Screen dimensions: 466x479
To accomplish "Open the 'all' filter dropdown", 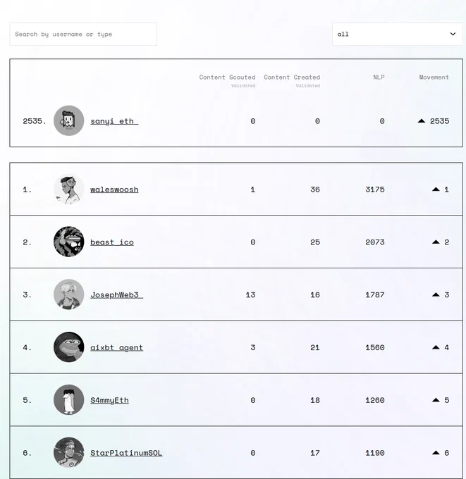I will pyautogui.click(x=397, y=34).
